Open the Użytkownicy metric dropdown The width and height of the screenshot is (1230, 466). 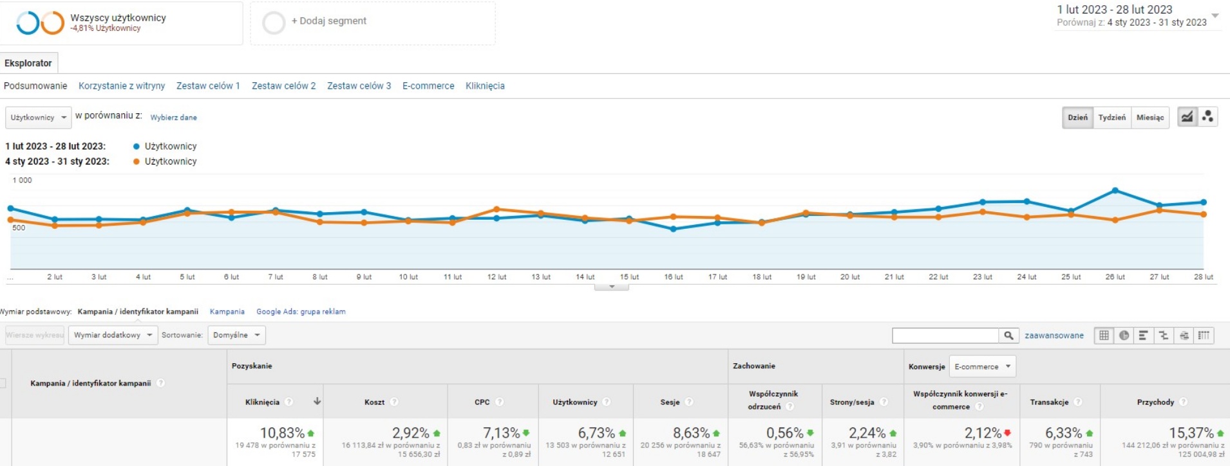39,118
